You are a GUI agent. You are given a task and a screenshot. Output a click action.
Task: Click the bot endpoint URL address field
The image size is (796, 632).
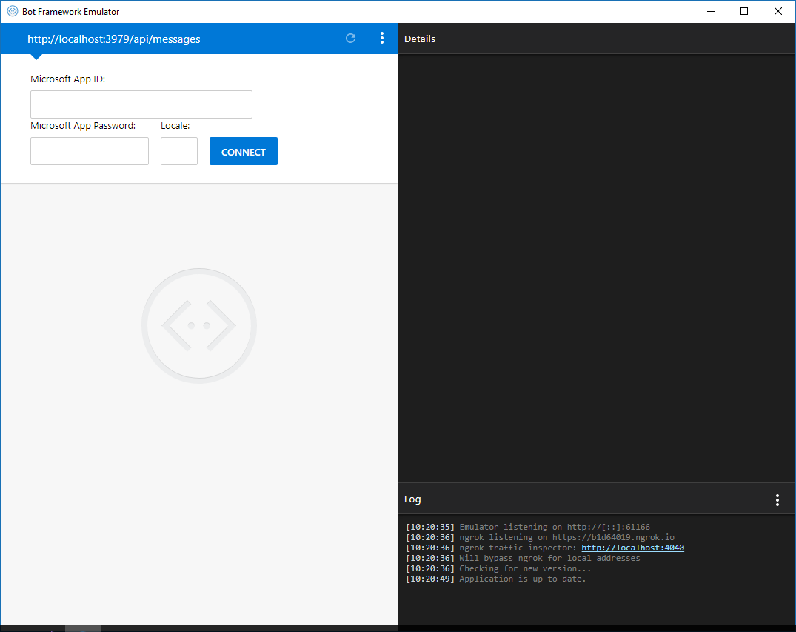[114, 39]
